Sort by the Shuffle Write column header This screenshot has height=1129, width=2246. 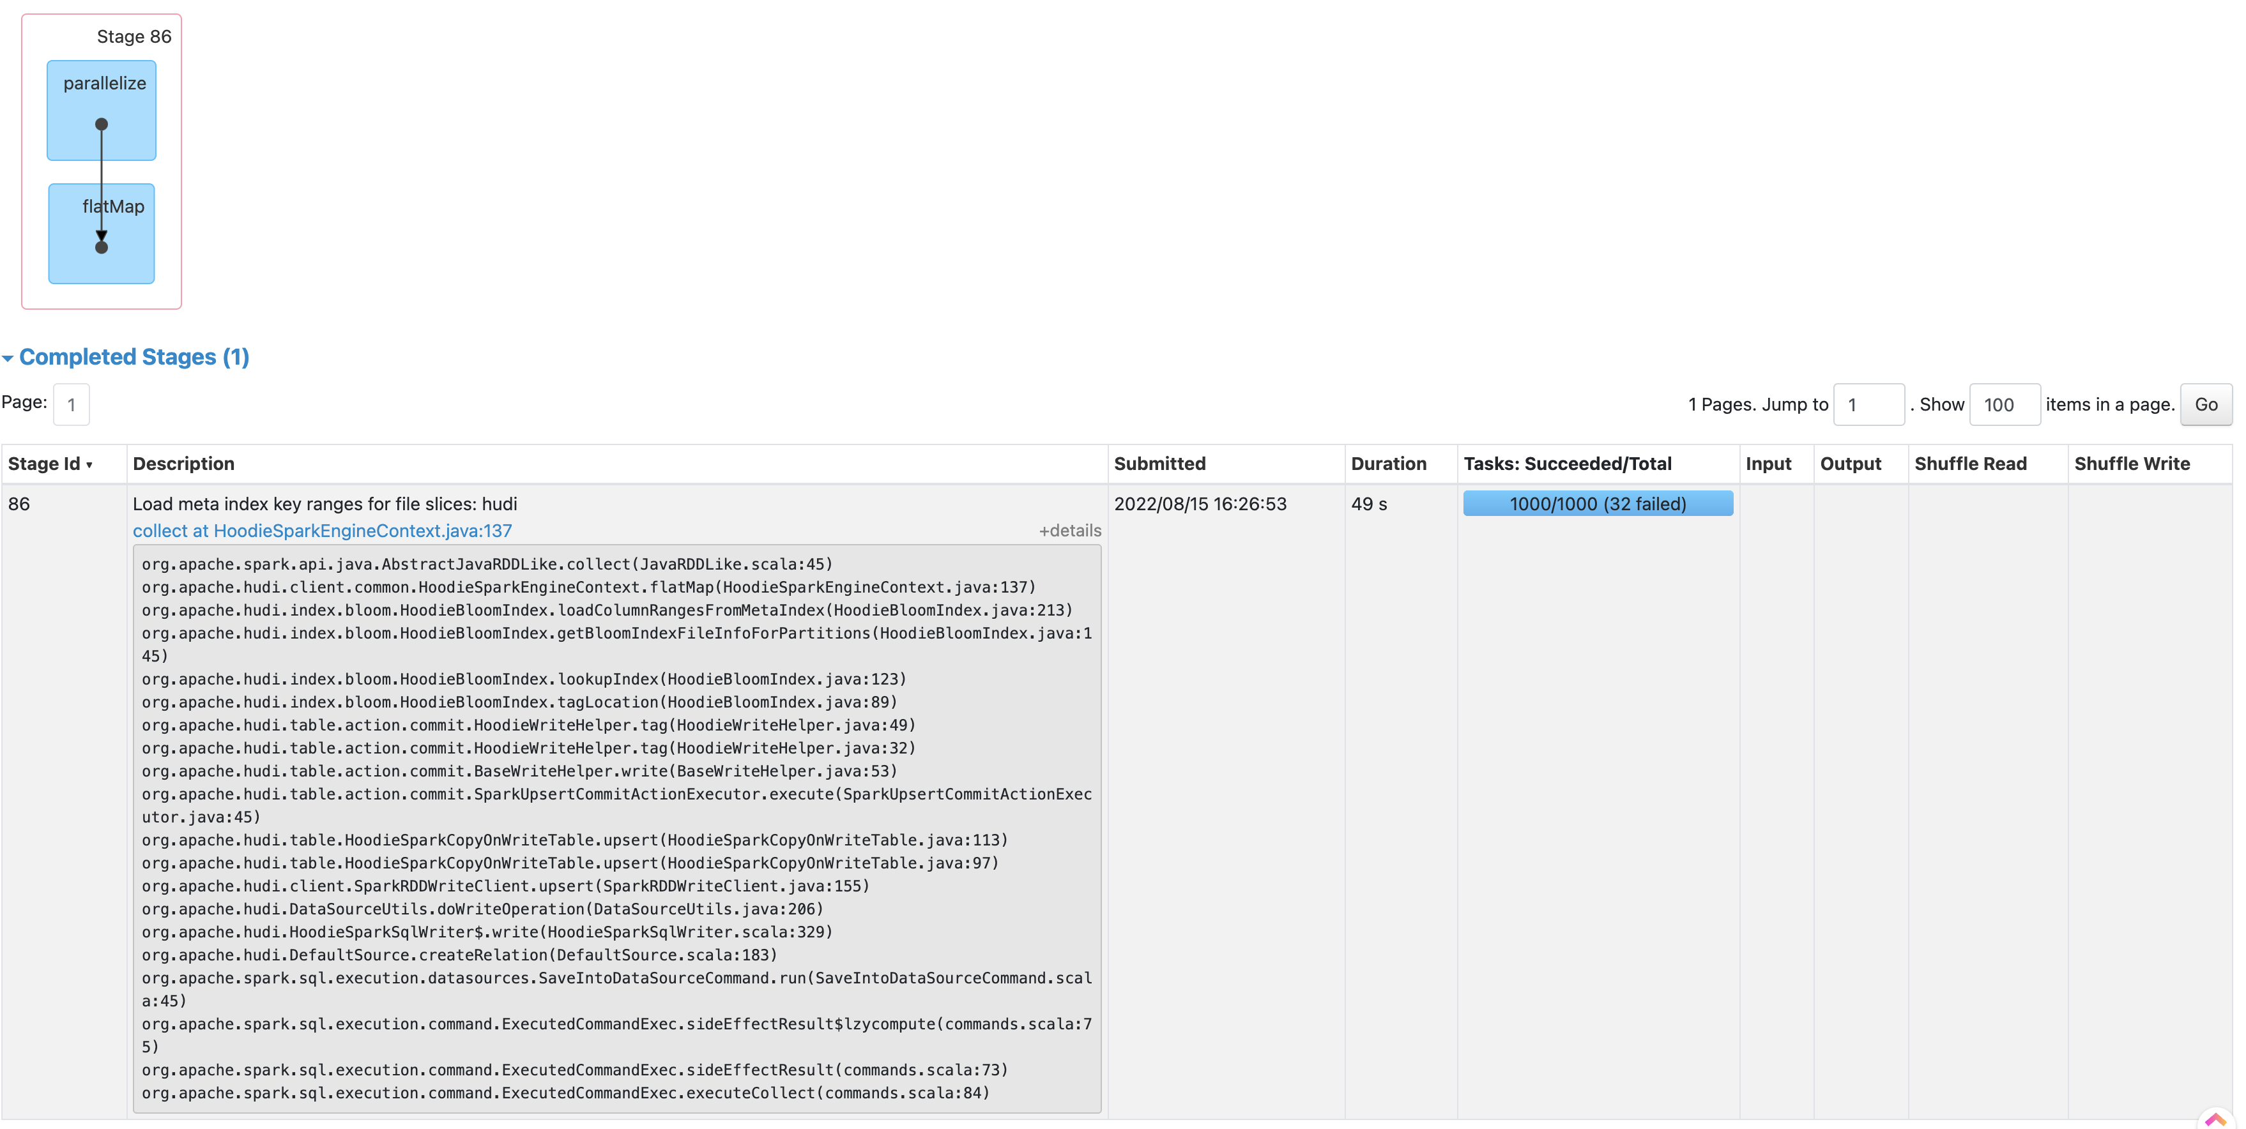coord(2131,464)
